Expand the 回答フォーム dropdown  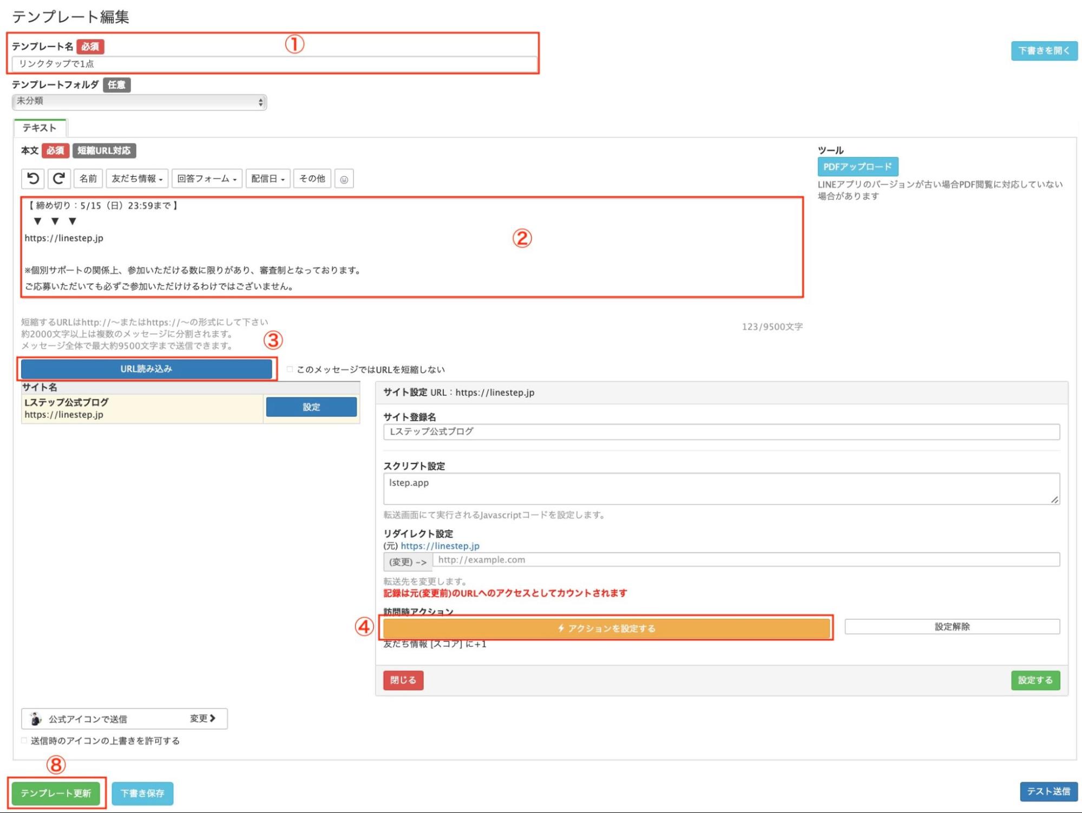coord(207,179)
